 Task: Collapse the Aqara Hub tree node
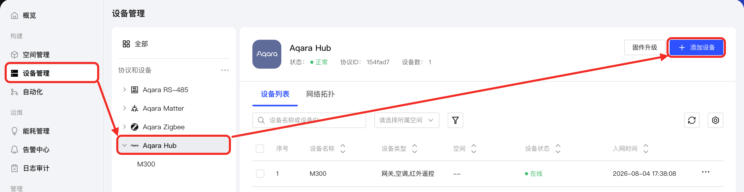tap(125, 146)
